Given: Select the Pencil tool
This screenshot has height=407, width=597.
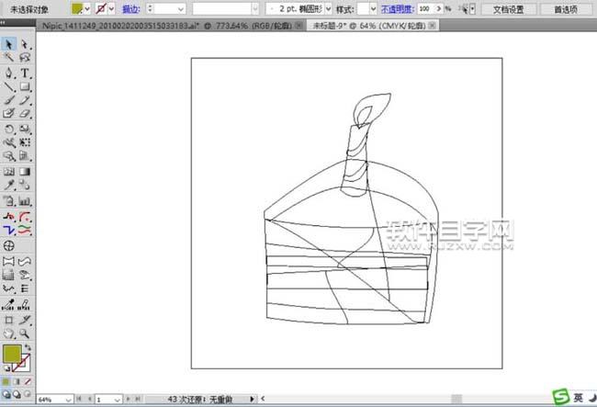Looking at the screenshot, I should 25,100.
